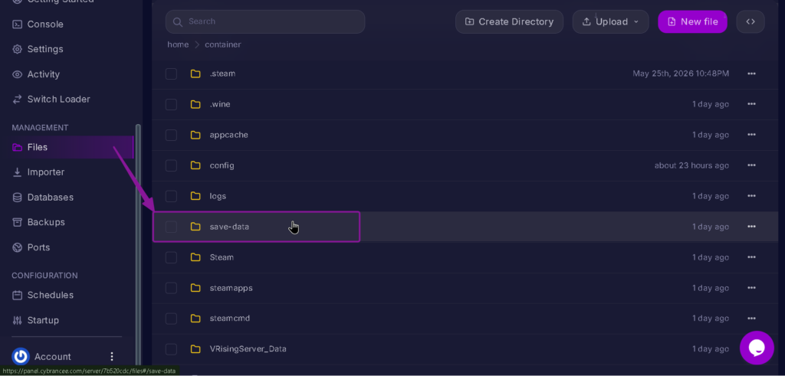785x376 pixels.
Task: Open Settings from the sidebar
Action: coord(38,49)
